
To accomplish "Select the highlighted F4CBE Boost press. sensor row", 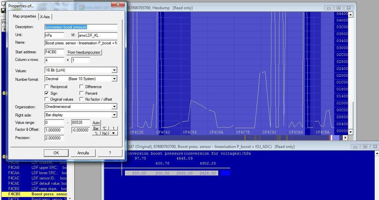I will (34, 194).
